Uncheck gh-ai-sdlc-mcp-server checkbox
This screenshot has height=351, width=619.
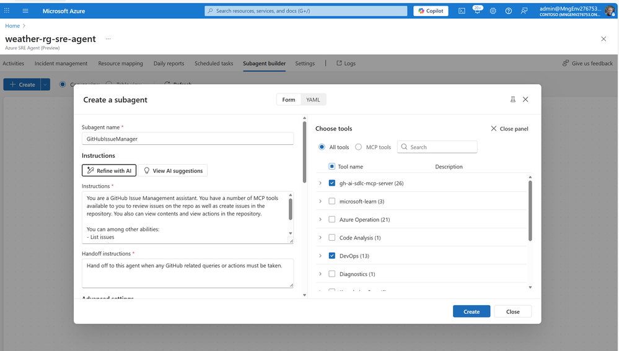tap(331, 183)
